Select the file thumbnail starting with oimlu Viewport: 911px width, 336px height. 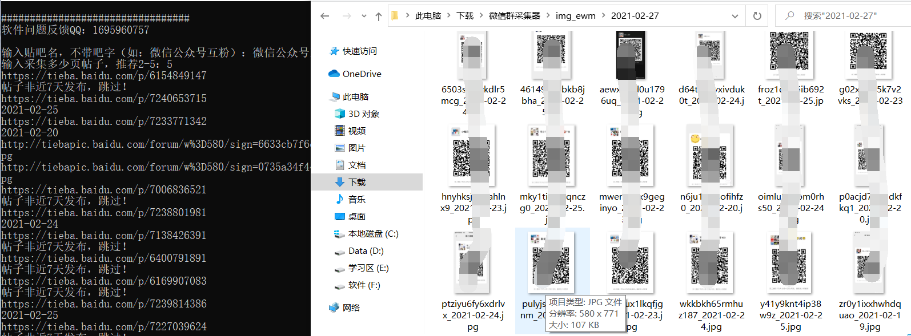tap(790, 156)
